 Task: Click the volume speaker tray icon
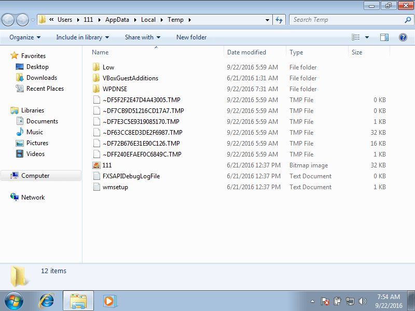coord(362,301)
